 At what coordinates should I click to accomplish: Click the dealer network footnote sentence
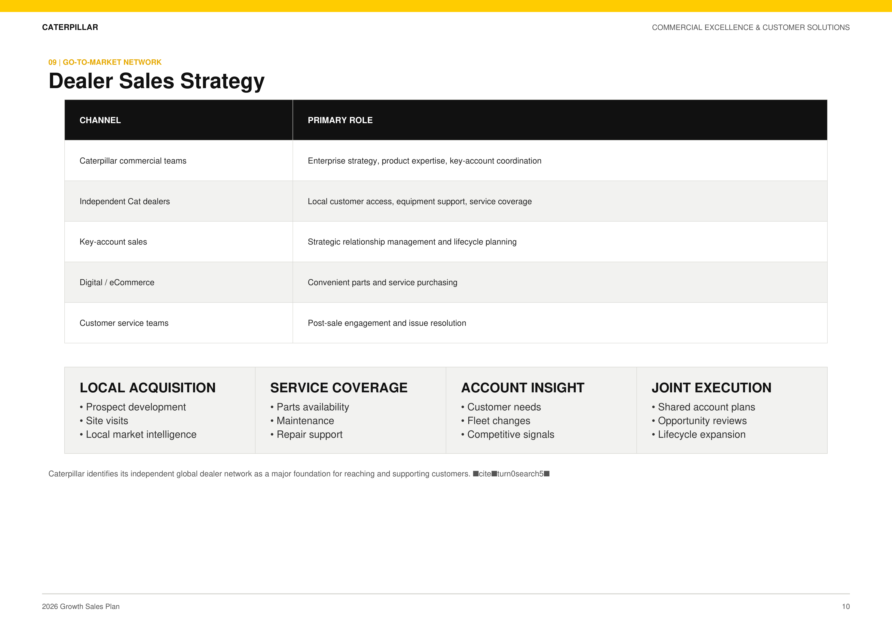click(x=299, y=474)
